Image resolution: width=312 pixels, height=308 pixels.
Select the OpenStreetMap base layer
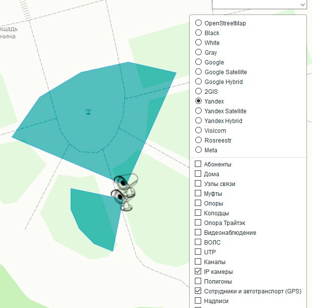198,23
